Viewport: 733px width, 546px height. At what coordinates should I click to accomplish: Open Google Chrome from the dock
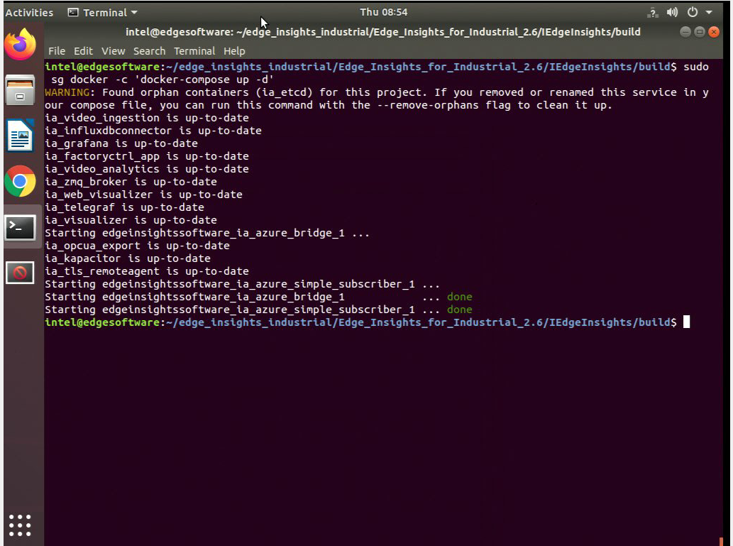point(20,181)
